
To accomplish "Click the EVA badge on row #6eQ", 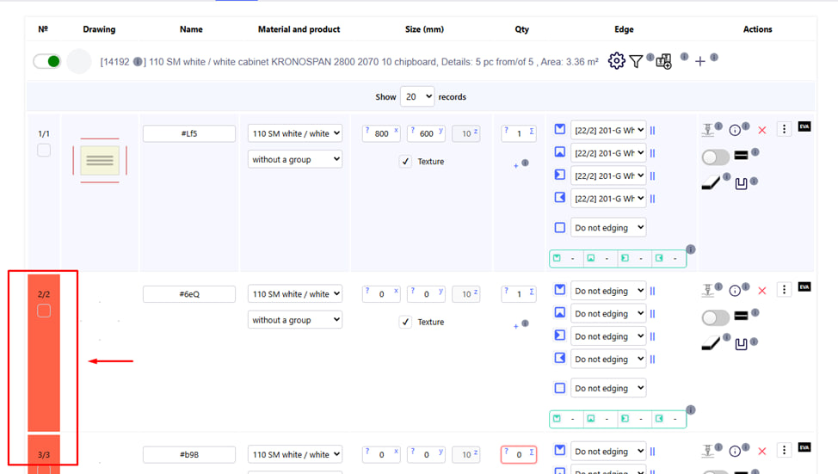I will click(804, 287).
